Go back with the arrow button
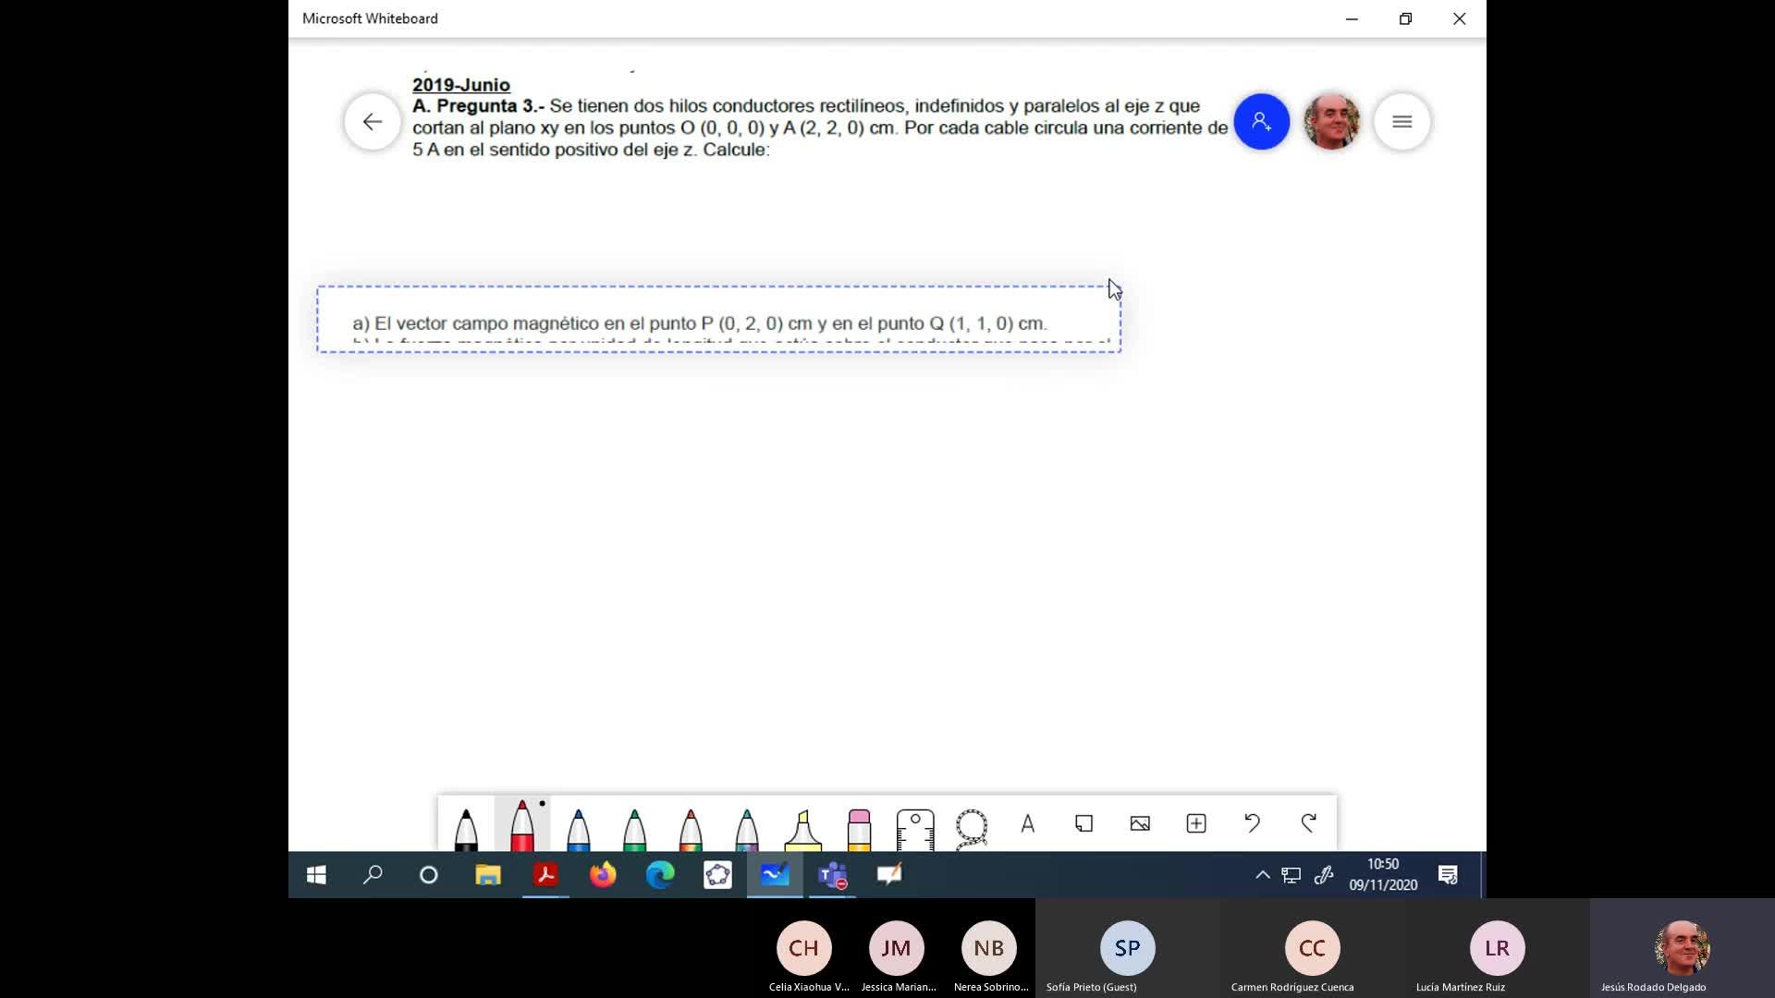This screenshot has width=1775, height=998. [373, 122]
